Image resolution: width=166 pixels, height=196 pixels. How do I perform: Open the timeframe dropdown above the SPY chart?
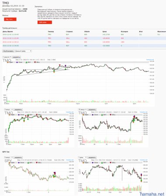pyautogui.click(x=8, y=158)
